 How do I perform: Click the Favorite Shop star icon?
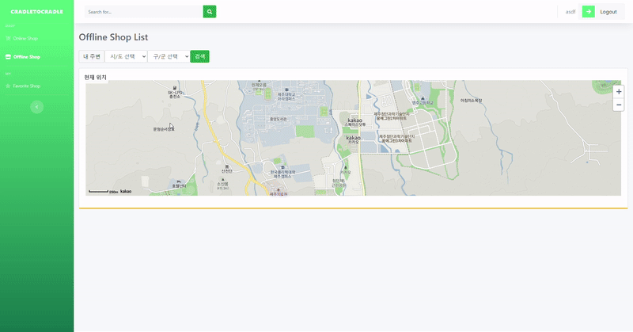coord(8,86)
